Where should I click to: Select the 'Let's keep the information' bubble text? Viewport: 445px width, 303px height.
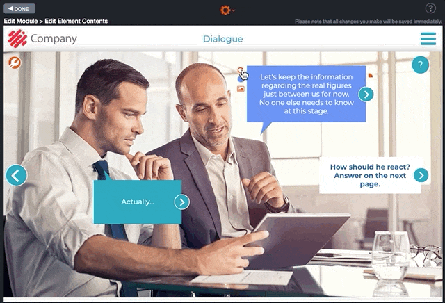(x=306, y=94)
